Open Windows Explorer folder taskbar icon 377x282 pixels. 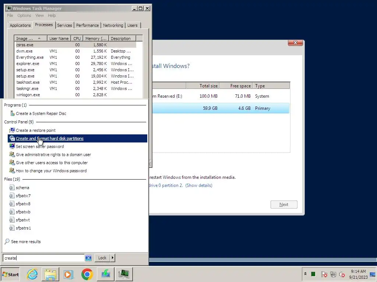coord(50,274)
